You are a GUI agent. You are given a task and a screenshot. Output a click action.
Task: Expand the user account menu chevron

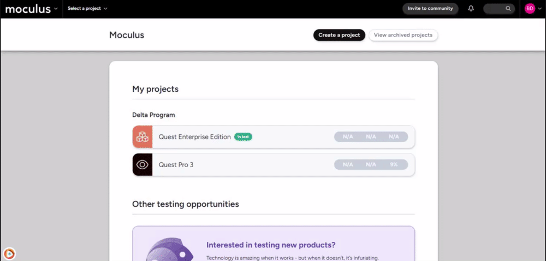539,9
